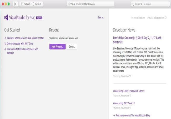Click the Run (play) button
The height and width of the screenshot is (119, 171).
[x=15, y=4]
